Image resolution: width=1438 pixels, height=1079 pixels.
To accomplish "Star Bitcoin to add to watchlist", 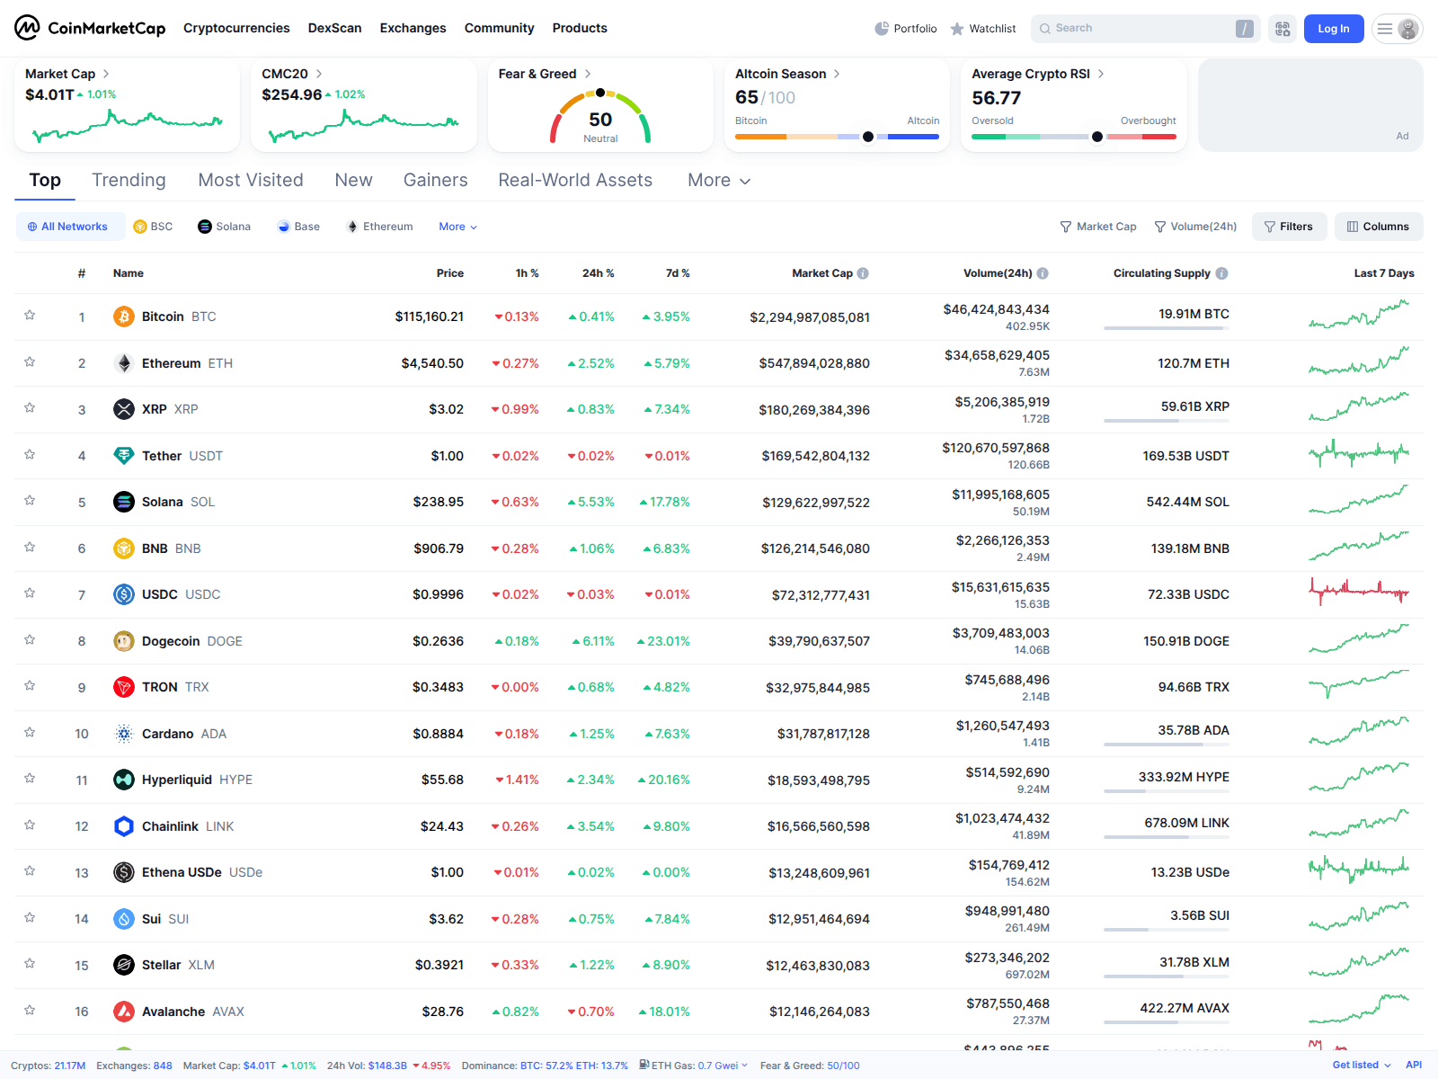I will [30, 316].
